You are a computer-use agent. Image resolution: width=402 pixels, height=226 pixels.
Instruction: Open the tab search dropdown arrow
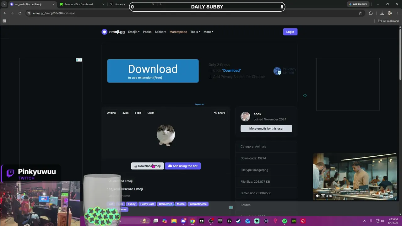point(4,4)
